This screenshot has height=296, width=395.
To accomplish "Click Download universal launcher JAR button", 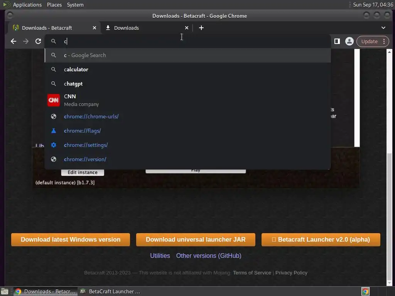I will [x=196, y=239].
